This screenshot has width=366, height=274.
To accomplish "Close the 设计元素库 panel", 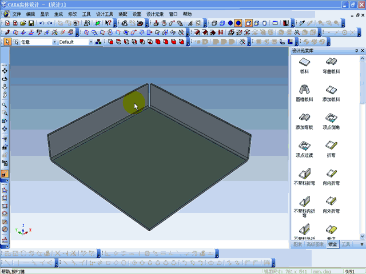I will click(362, 51).
